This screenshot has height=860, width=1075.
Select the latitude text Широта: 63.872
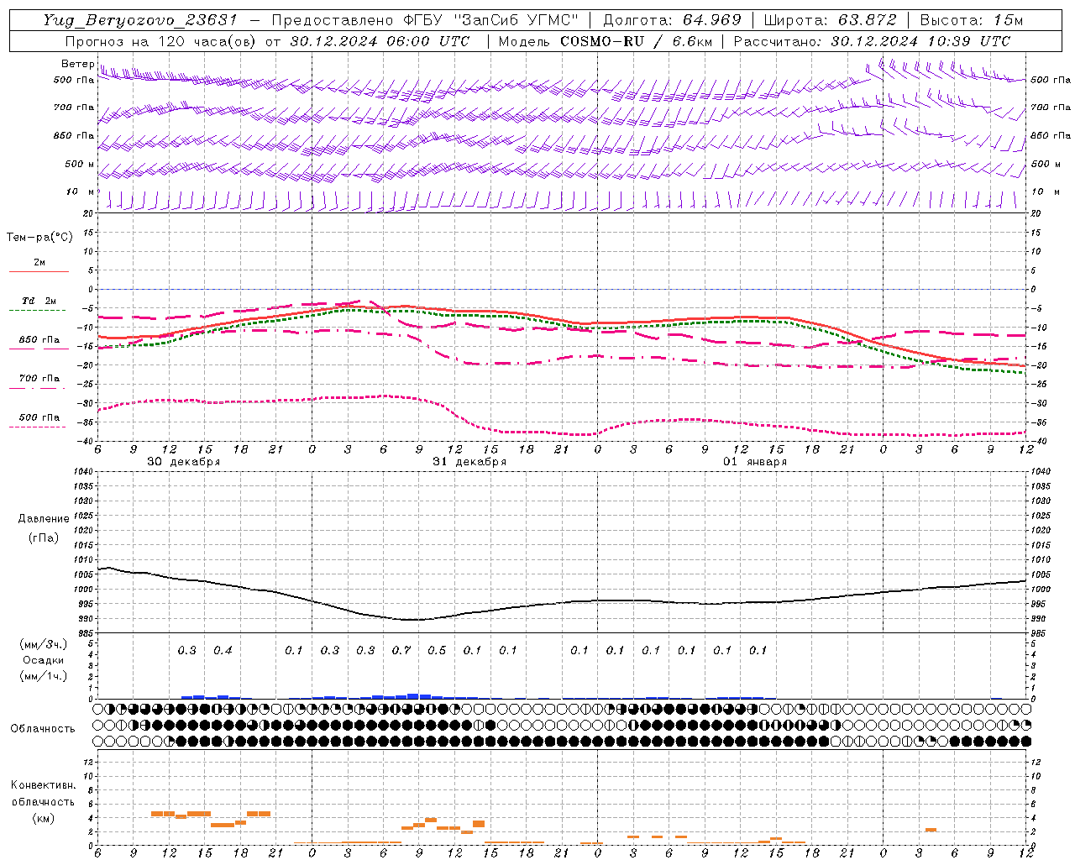(x=830, y=20)
